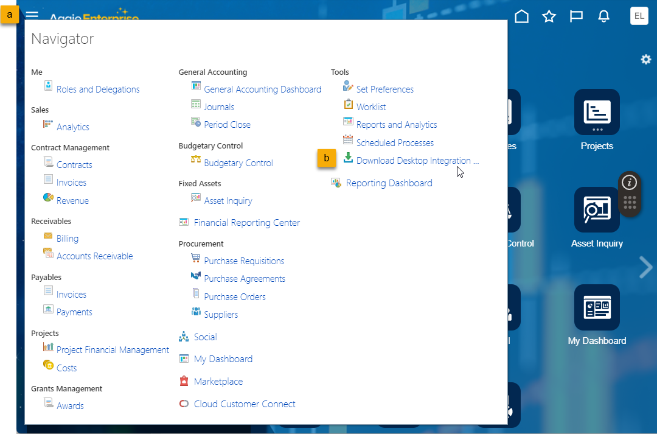Select General Accounting Dashboard
657x434 pixels.
(x=262, y=89)
